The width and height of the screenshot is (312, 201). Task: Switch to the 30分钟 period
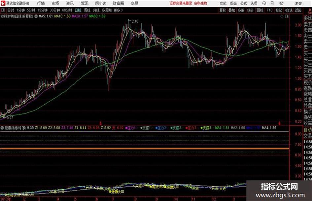point(55,10)
